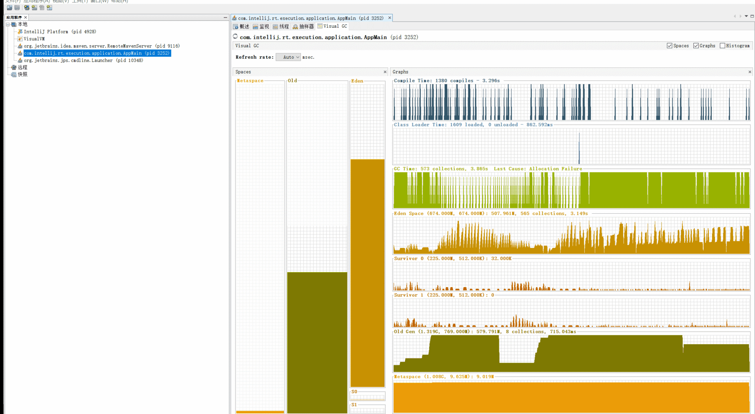Close the Spaces panel
This screenshot has height=414, width=755.
click(385, 72)
